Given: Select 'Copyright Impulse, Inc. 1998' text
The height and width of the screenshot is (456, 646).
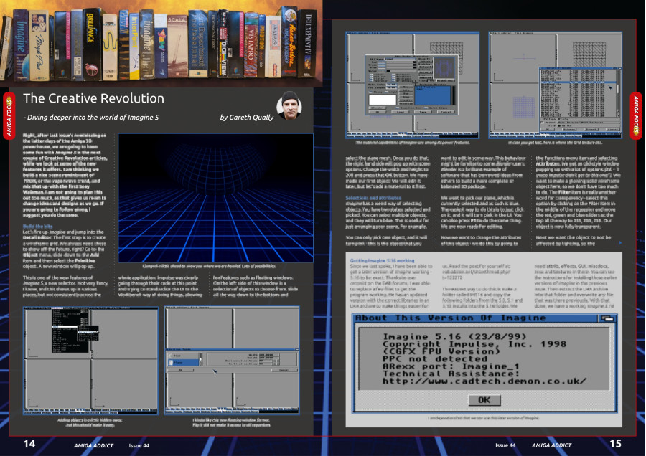Looking at the screenshot, I should click(x=474, y=344).
